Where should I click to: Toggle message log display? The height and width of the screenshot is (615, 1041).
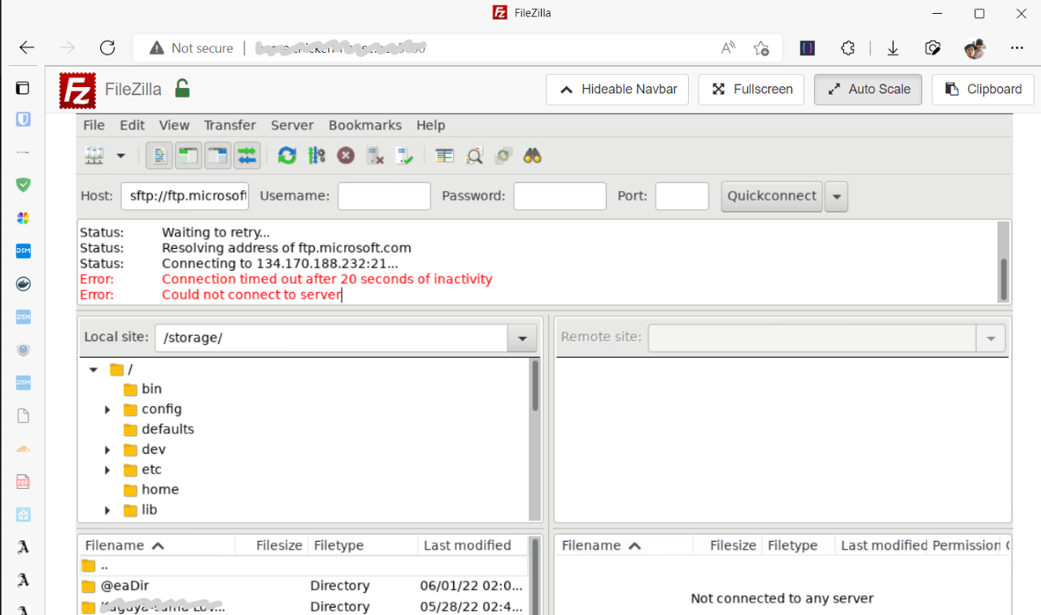click(x=159, y=155)
